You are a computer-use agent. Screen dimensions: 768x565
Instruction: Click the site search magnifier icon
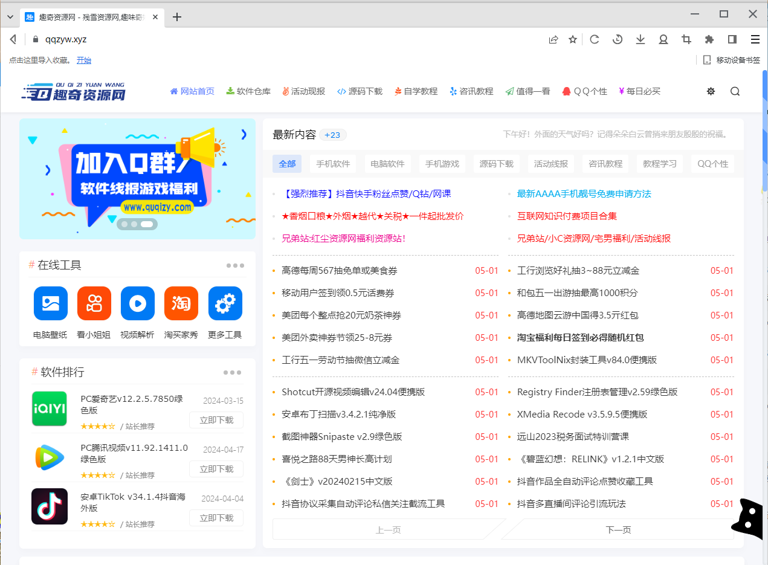[735, 91]
